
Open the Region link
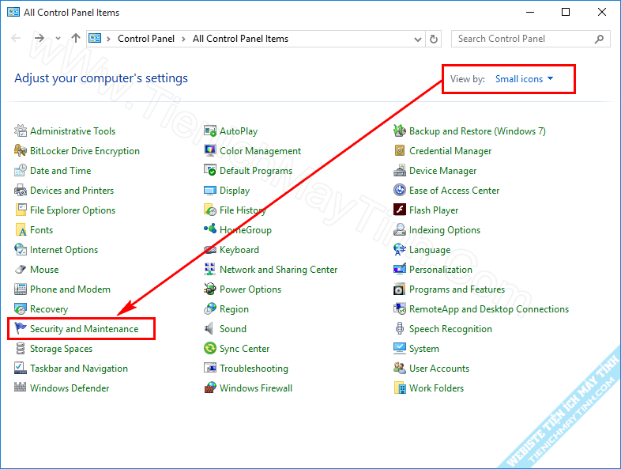coord(234,309)
